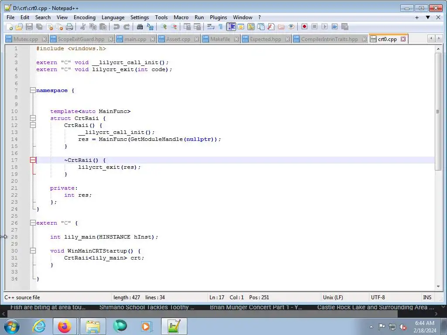Screen dimensions: 447x335
Task: Switch to the ScopeExitGuard.hpp tab
Action: point(81,39)
